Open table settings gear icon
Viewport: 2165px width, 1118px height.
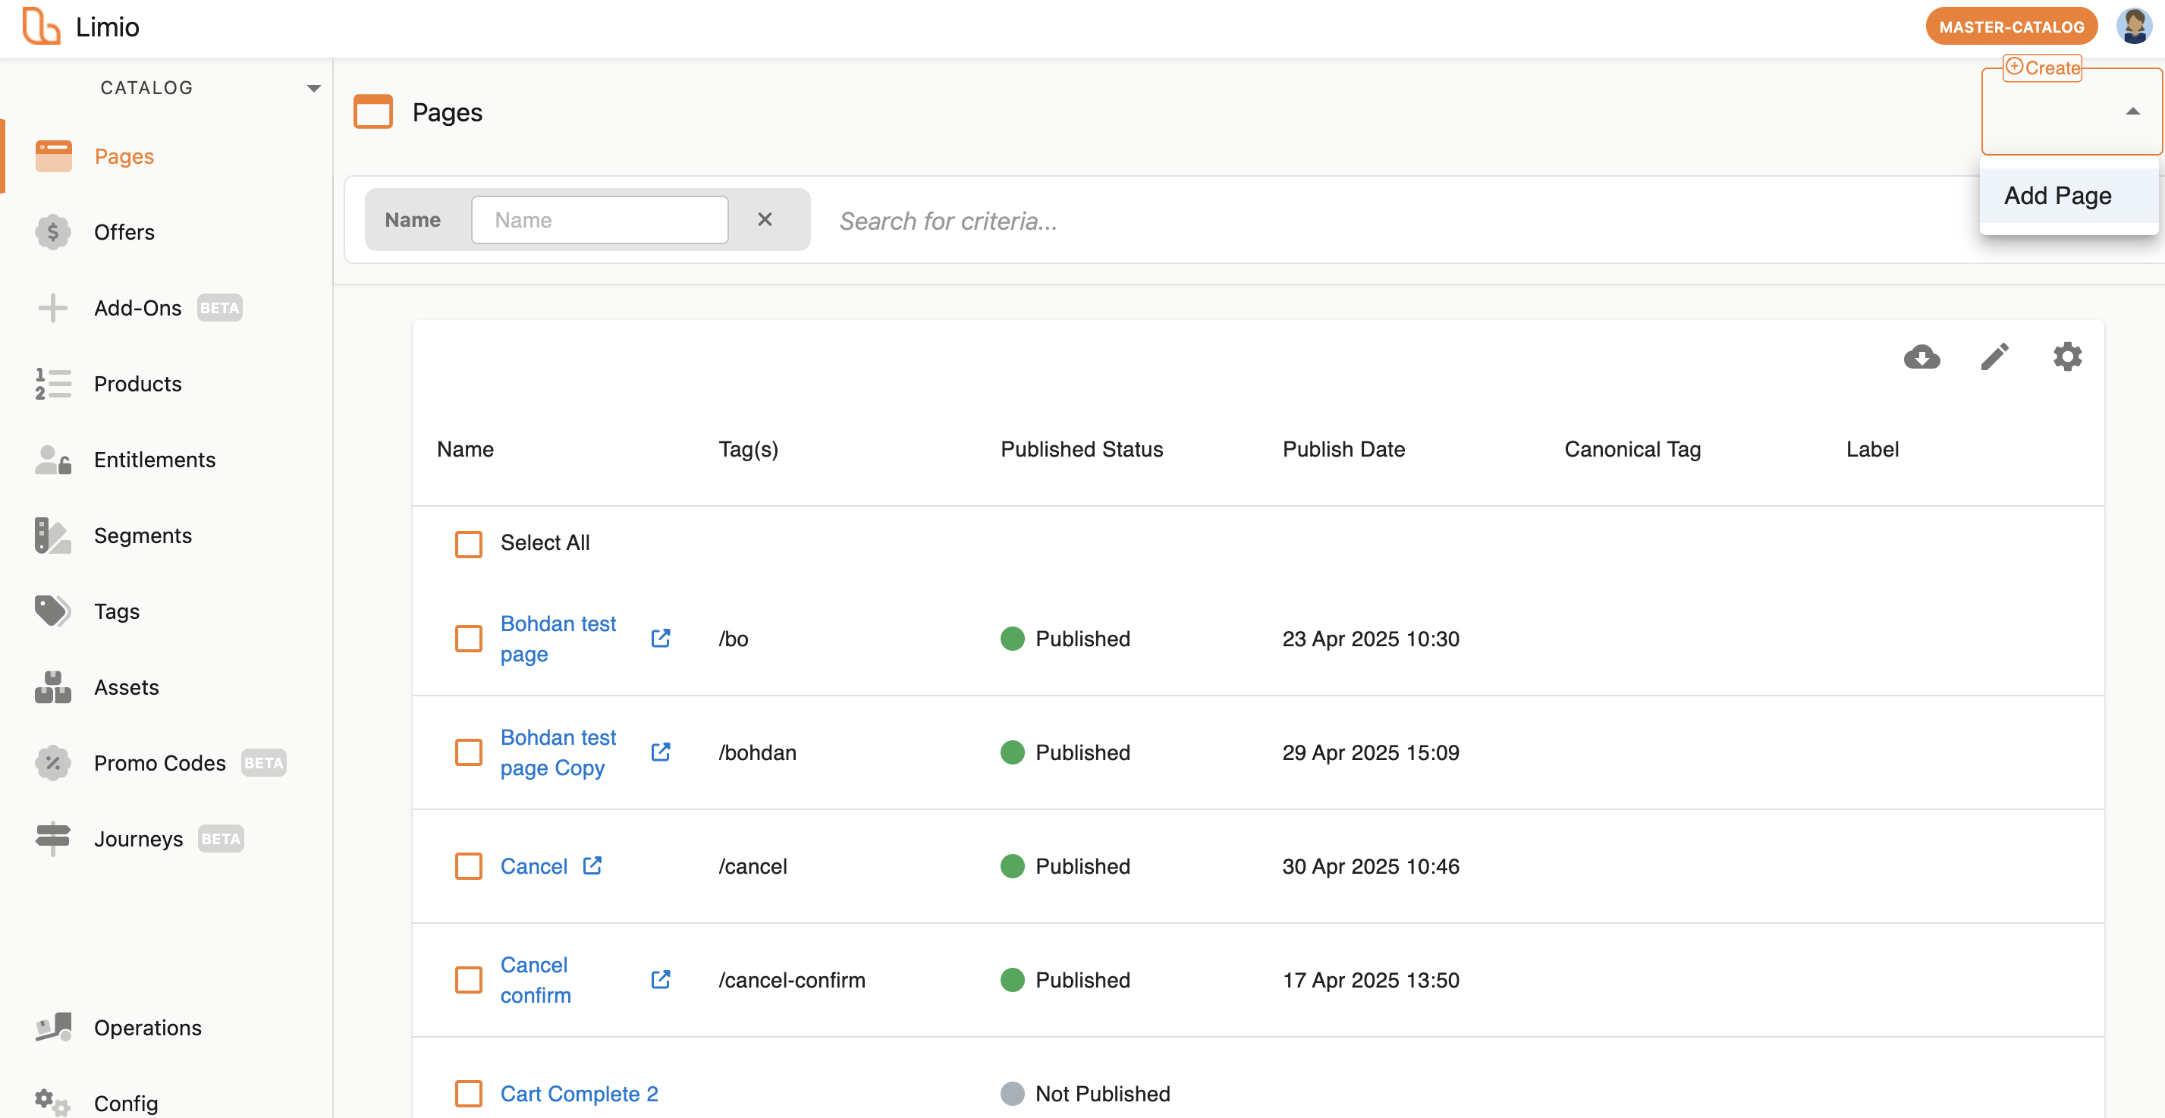tap(2066, 356)
